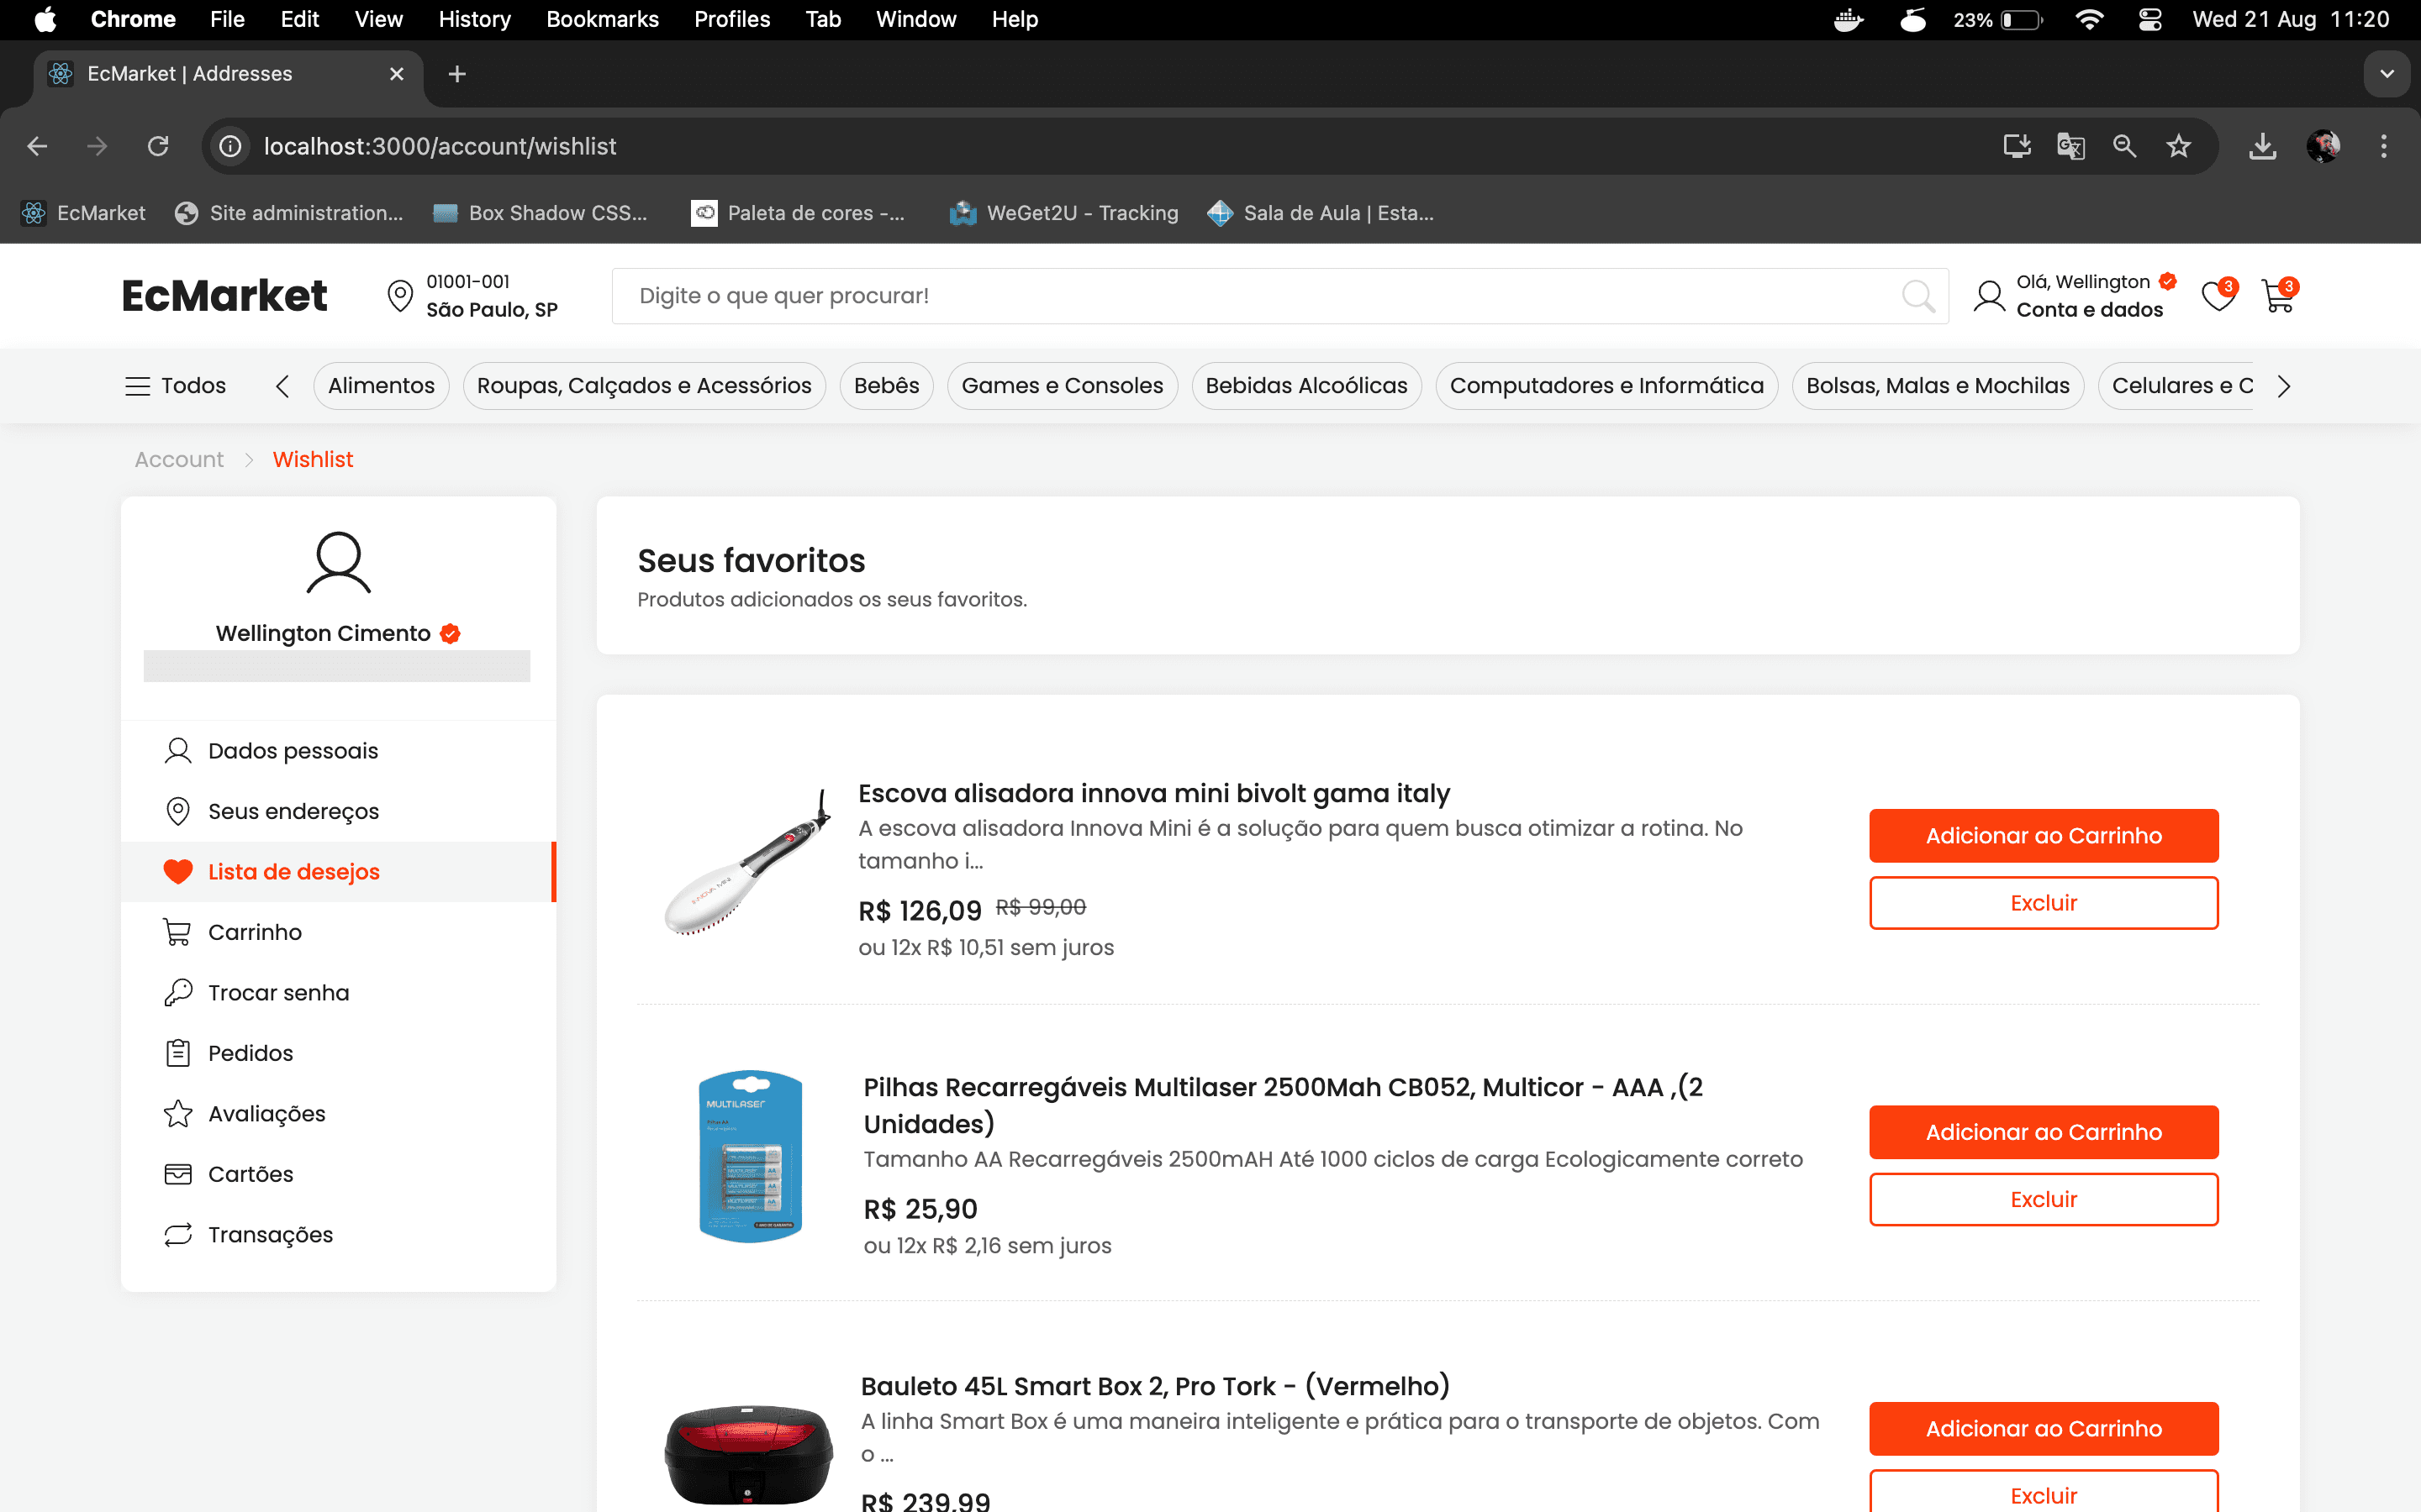Image resolution: width=2421 pixels, height=1512 pixels.
Task: Open the History menu in menu bar
Action: coord(474,20)
